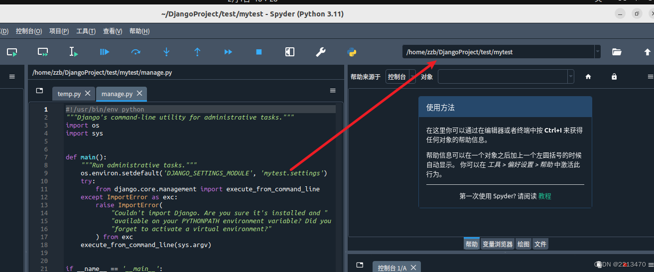
Task: Browse a working directory folder icon
Action: pos(617,52)
